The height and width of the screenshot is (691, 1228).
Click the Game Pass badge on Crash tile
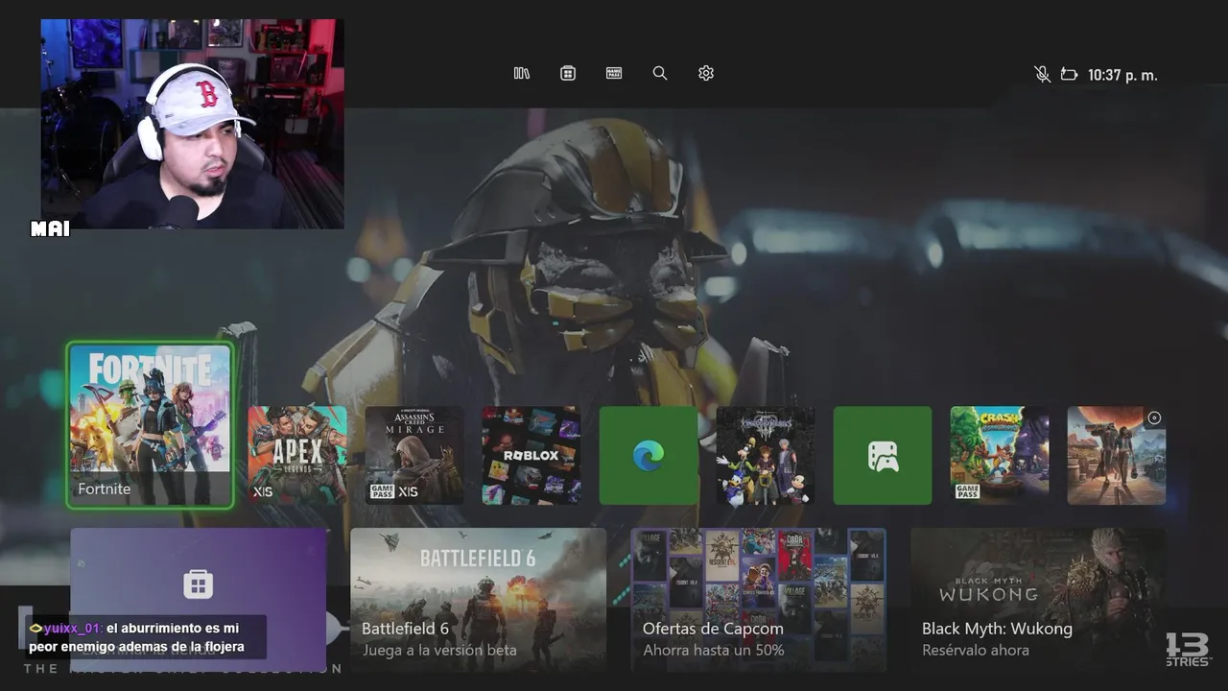[x=967, y=491]
